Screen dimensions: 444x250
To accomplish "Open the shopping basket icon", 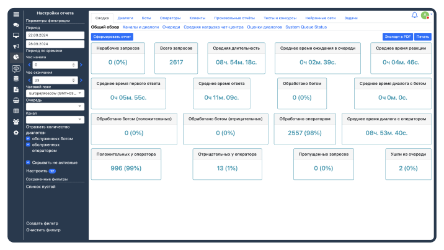I will pyautogui.click(x=16, y=100).
